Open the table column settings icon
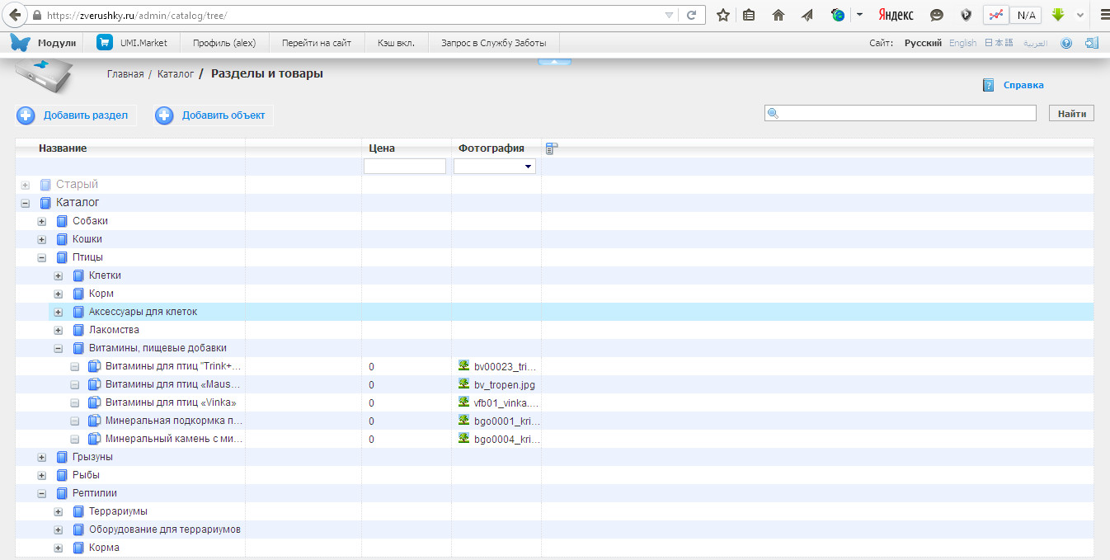The image size is (1110, 560). click(x=552, y=148)
